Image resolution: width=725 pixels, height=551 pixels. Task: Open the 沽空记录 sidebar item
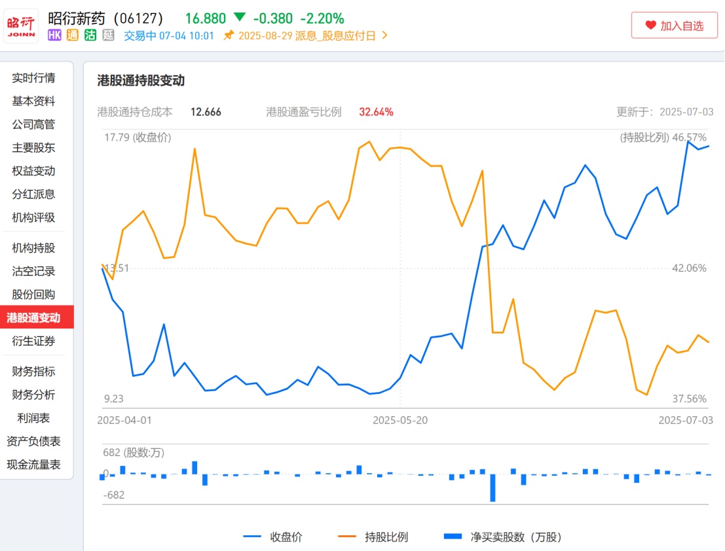tap(33, 271)
